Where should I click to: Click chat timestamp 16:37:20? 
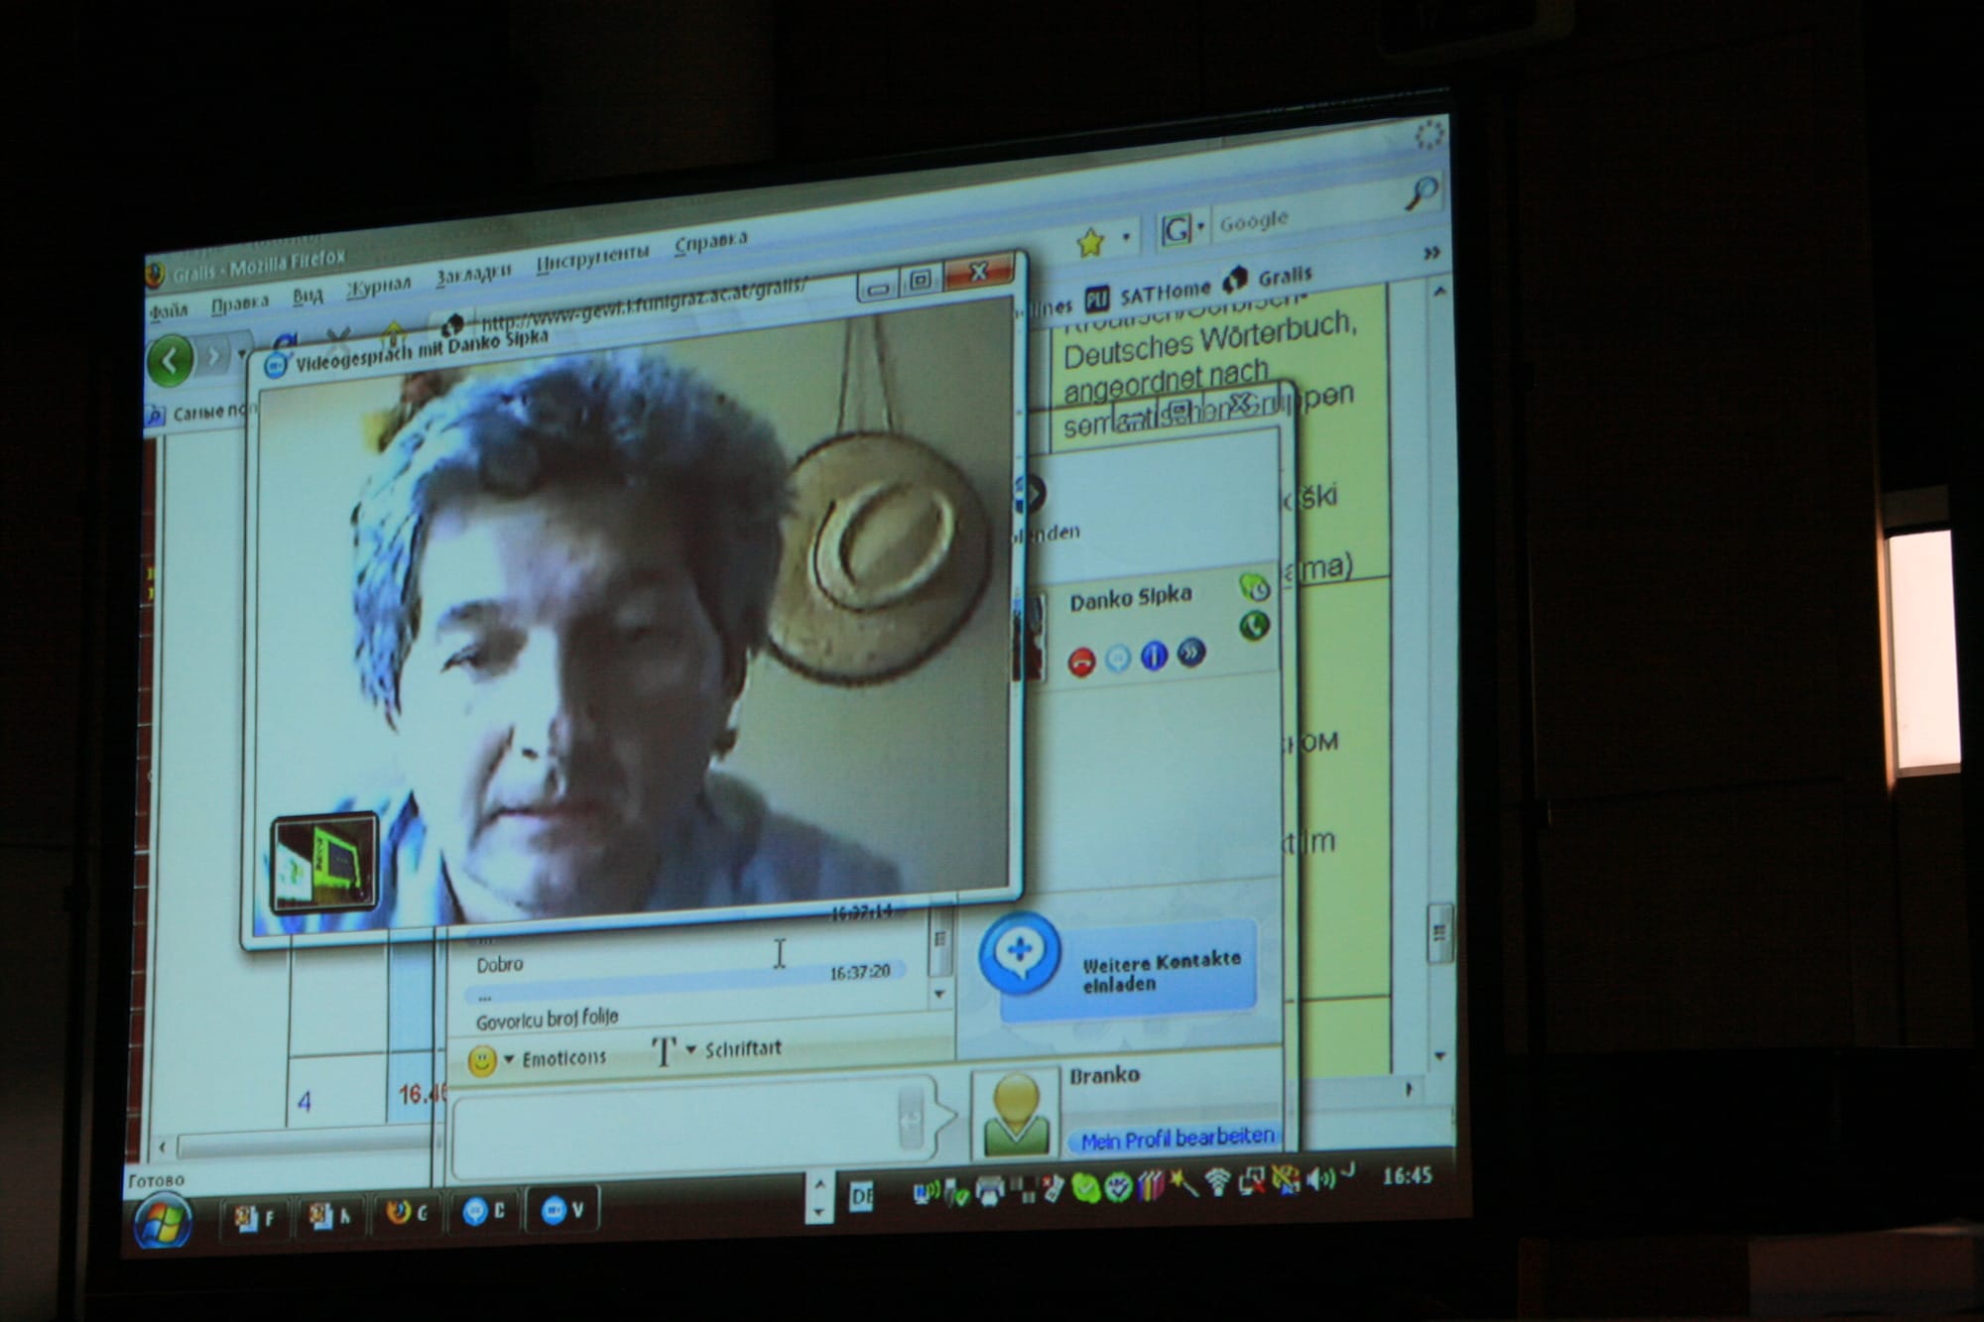click(859, 972)
